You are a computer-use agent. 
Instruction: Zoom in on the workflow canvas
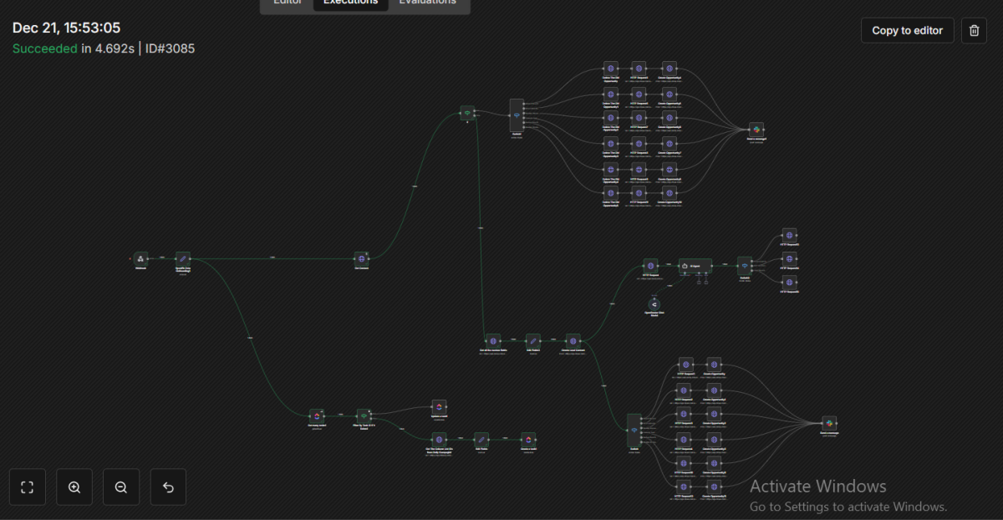click(x=74, y=487)
